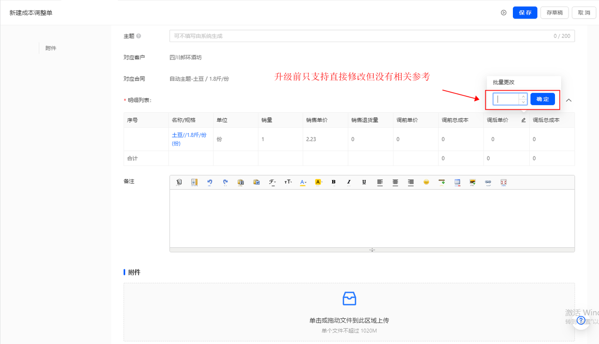Center align text in remarks editor
The height and width of the screenshot is (344, 599).
395,182
